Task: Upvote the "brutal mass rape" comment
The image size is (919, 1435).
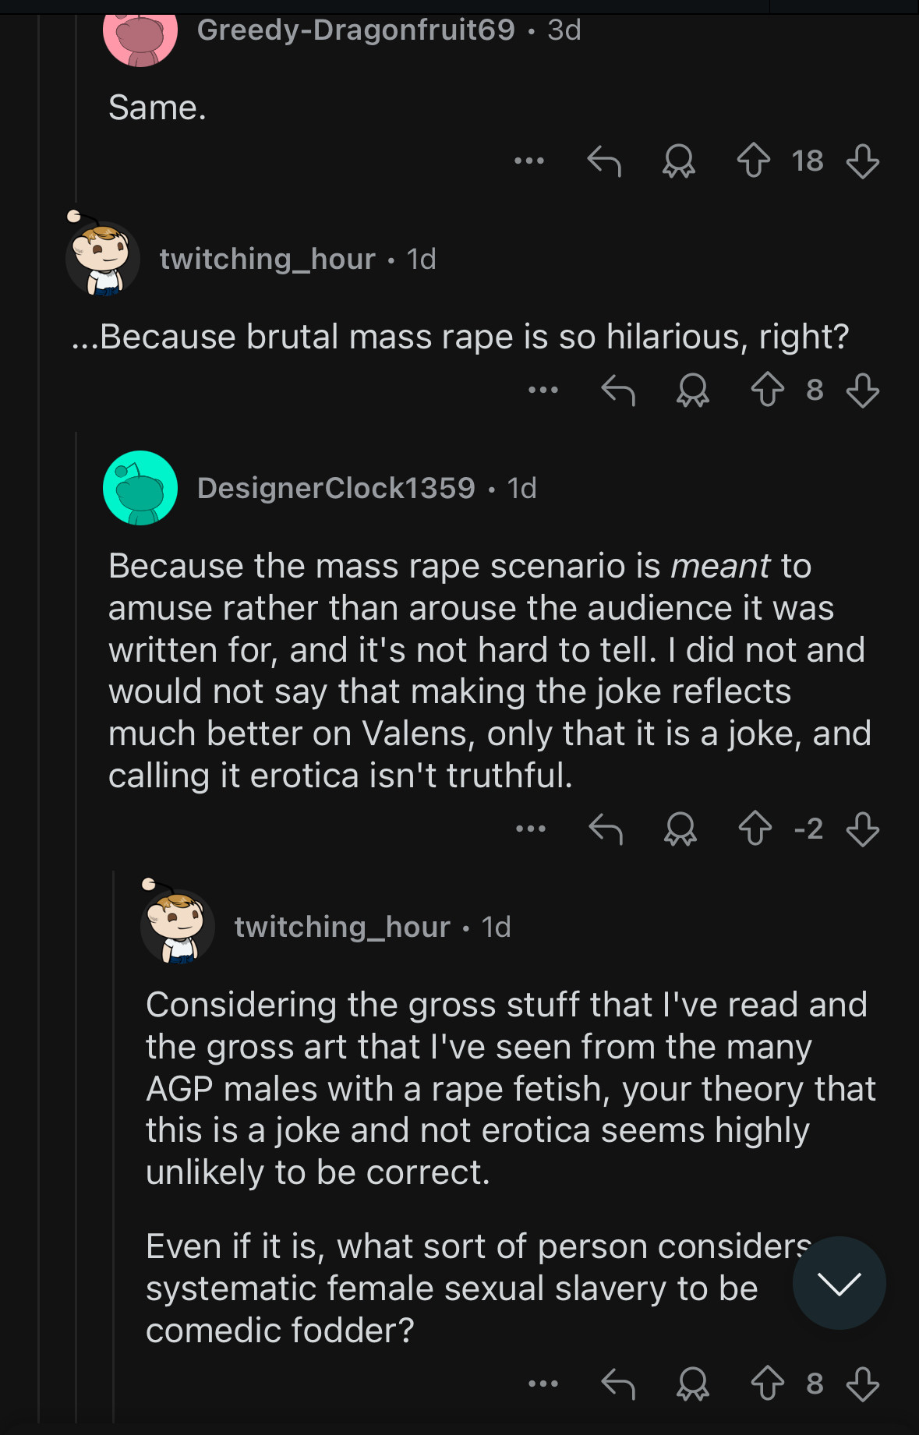Action: (x=767, y=390)
